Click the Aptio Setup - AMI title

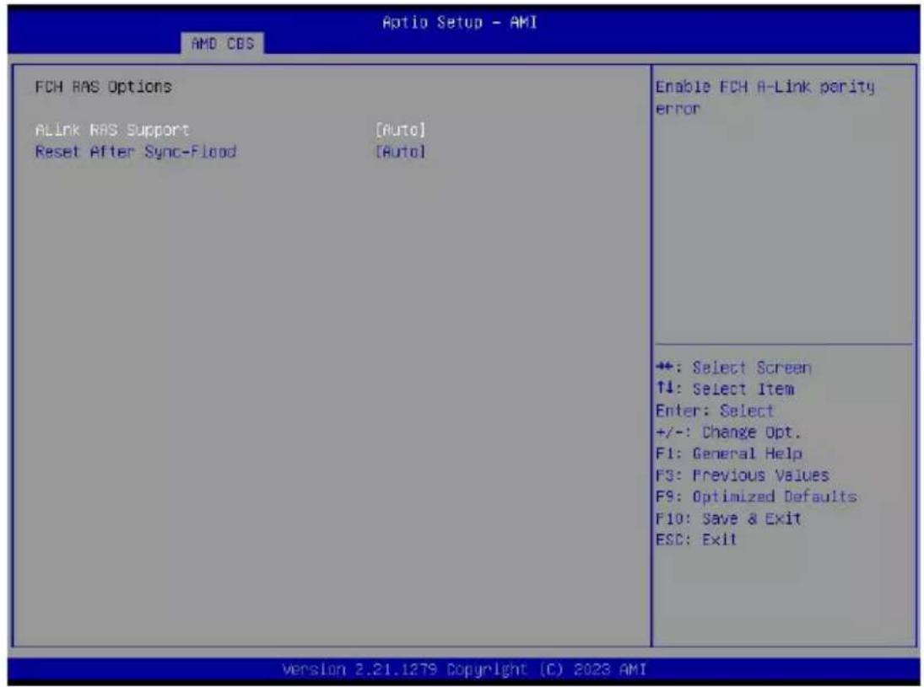pos(460,23)
